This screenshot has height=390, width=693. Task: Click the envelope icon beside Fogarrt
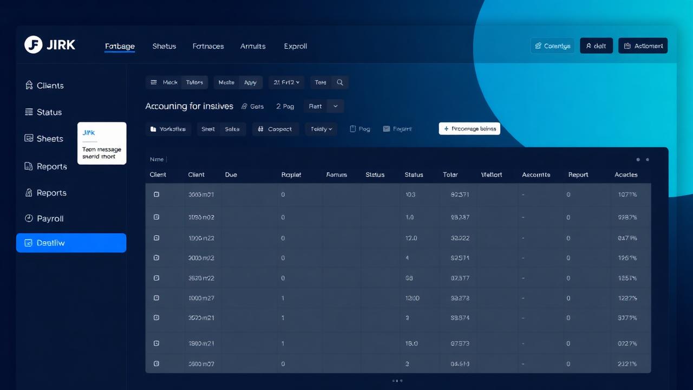pyautogui.click(x=387, y=129)
